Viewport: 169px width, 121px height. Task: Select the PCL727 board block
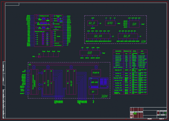[x=71, y=82]
